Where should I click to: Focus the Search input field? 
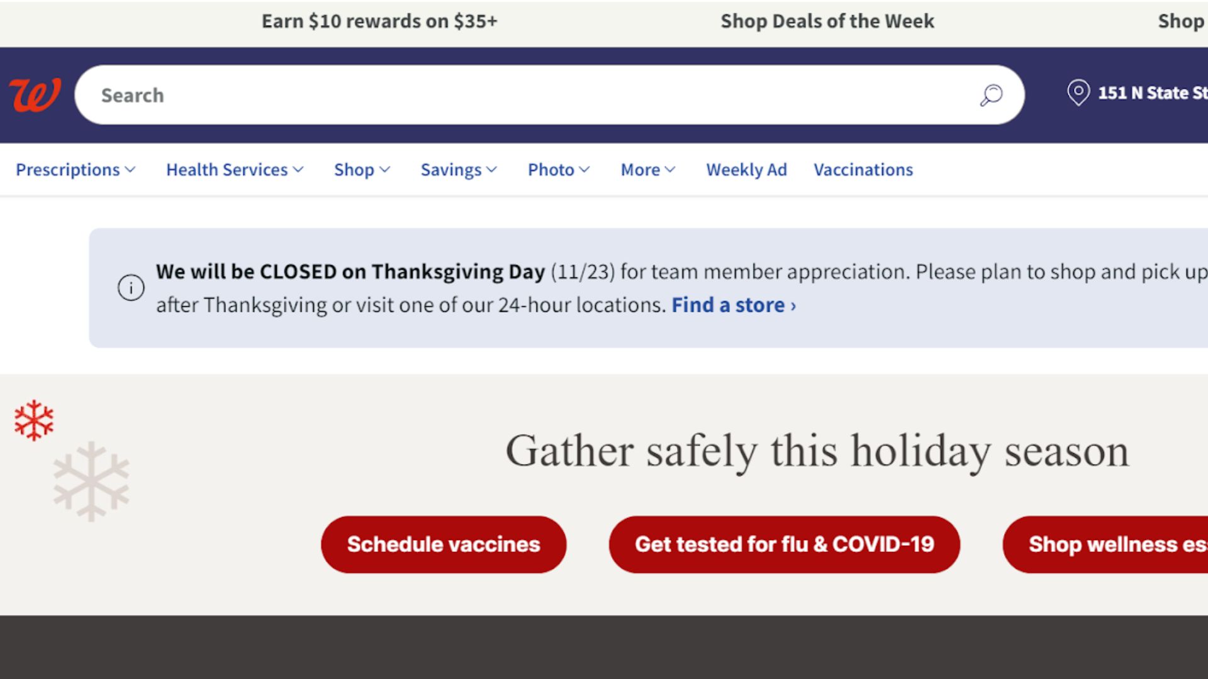535,95
